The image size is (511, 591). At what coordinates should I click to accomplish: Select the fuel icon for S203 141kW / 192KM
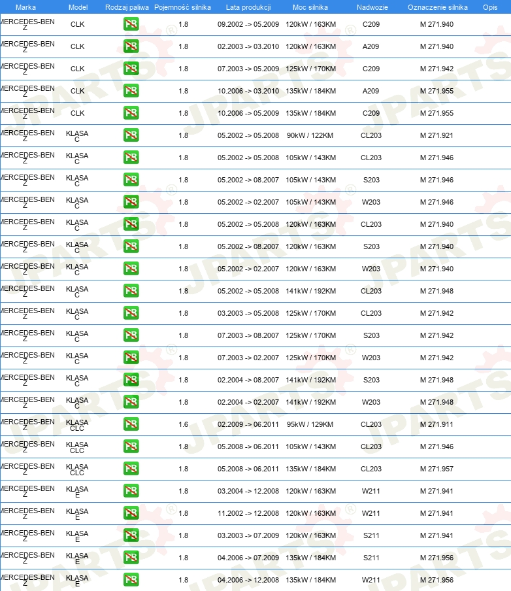[x=131, y=380]
